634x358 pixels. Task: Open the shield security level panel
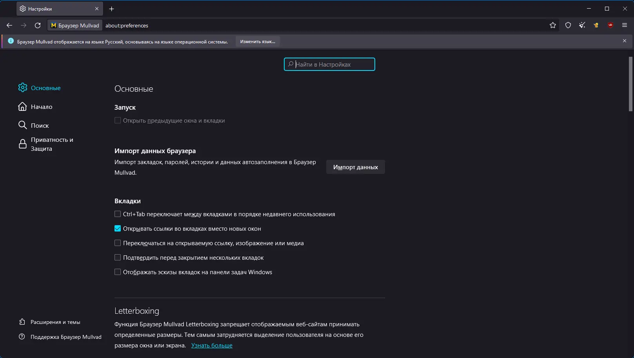pos(568,25)
